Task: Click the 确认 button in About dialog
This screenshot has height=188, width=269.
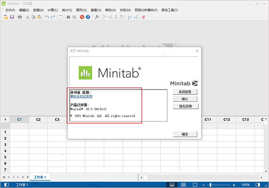Action: [185, 99]
